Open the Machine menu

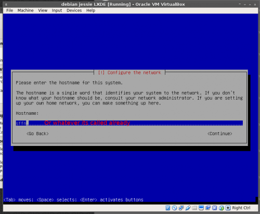(25, 10)
